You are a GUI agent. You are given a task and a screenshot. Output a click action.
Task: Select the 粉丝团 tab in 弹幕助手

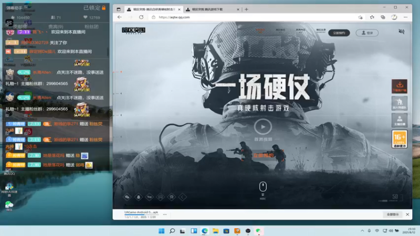(x=91, y=27)
